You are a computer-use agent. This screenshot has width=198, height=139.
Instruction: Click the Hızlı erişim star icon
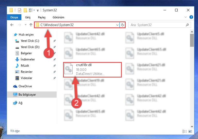tap(15, 35)
